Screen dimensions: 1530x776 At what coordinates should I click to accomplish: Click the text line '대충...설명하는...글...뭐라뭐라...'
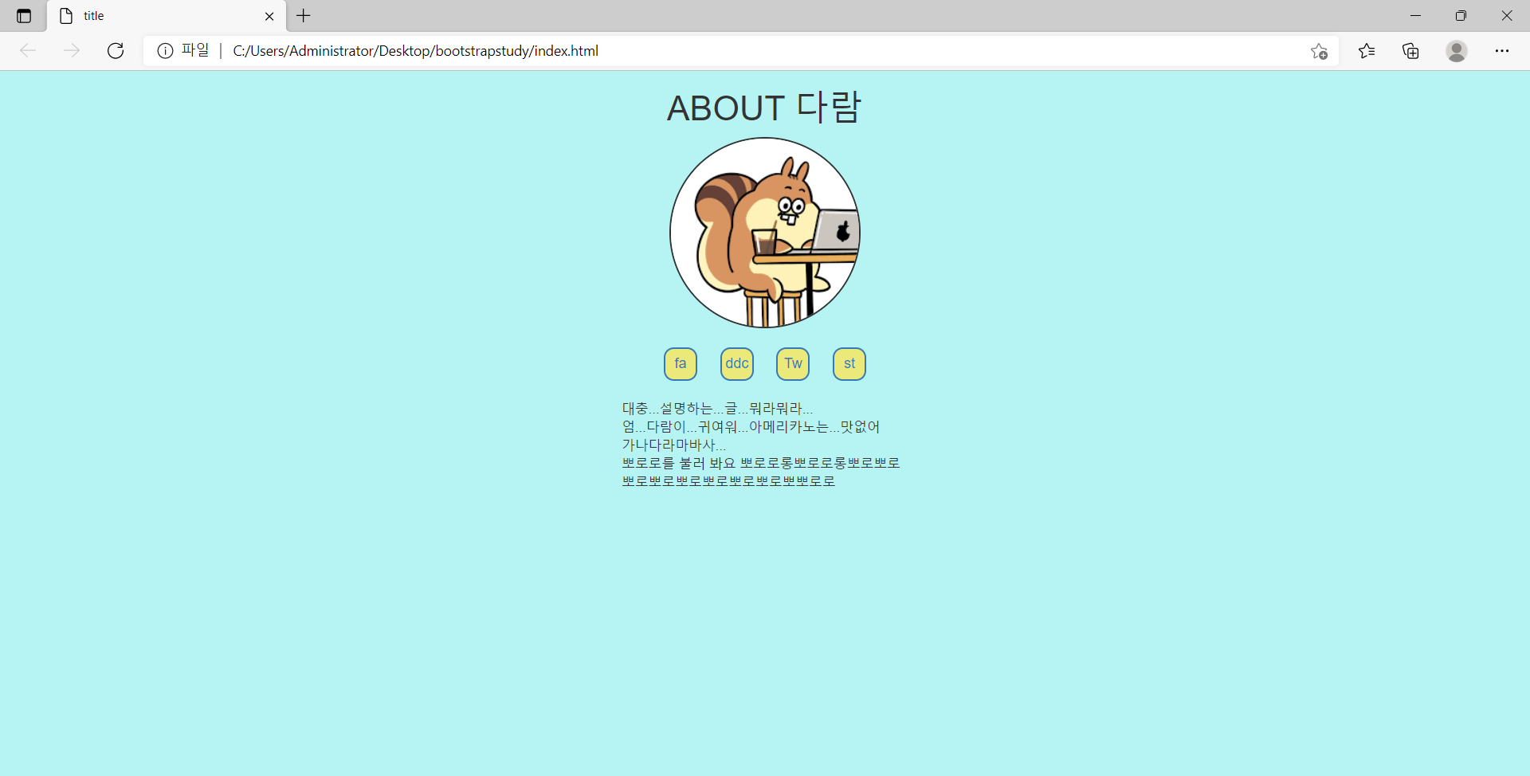[717, 409]
